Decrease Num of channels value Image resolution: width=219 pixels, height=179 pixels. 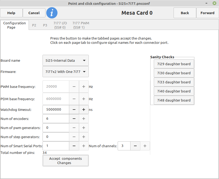[135, 146]
